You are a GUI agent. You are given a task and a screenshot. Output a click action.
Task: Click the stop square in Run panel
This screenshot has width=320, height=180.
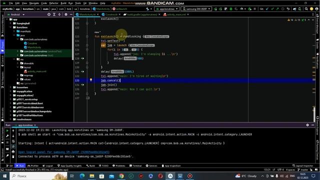click(x=7, y=142)
